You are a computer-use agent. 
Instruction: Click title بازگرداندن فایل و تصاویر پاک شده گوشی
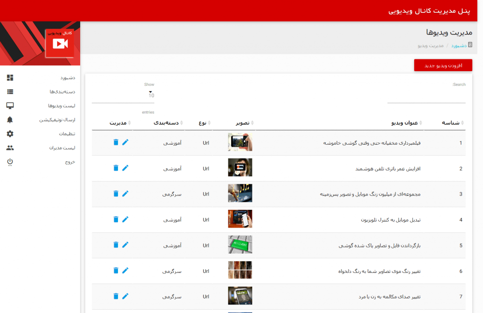pyautogui.click(x=380, y=246)
